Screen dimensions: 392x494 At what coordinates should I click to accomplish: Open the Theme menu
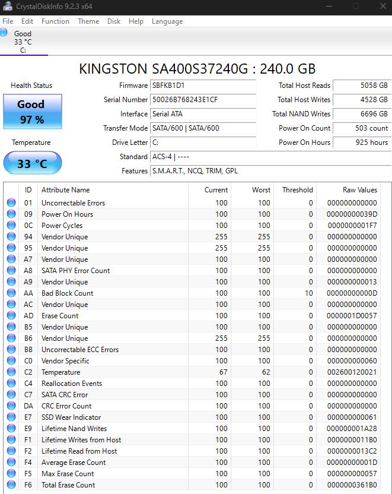click(x=88, y=21)
